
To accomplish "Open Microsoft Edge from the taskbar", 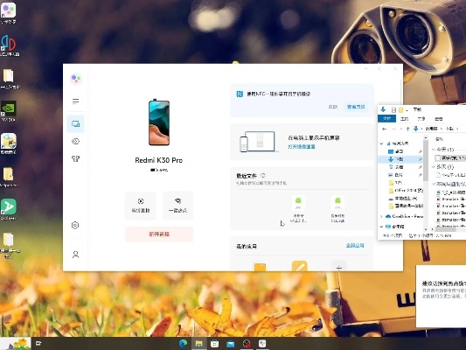I will [x=183, y=344].
